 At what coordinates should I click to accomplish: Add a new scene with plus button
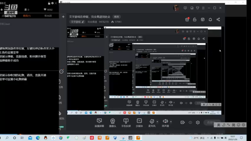tap(63, 17)
